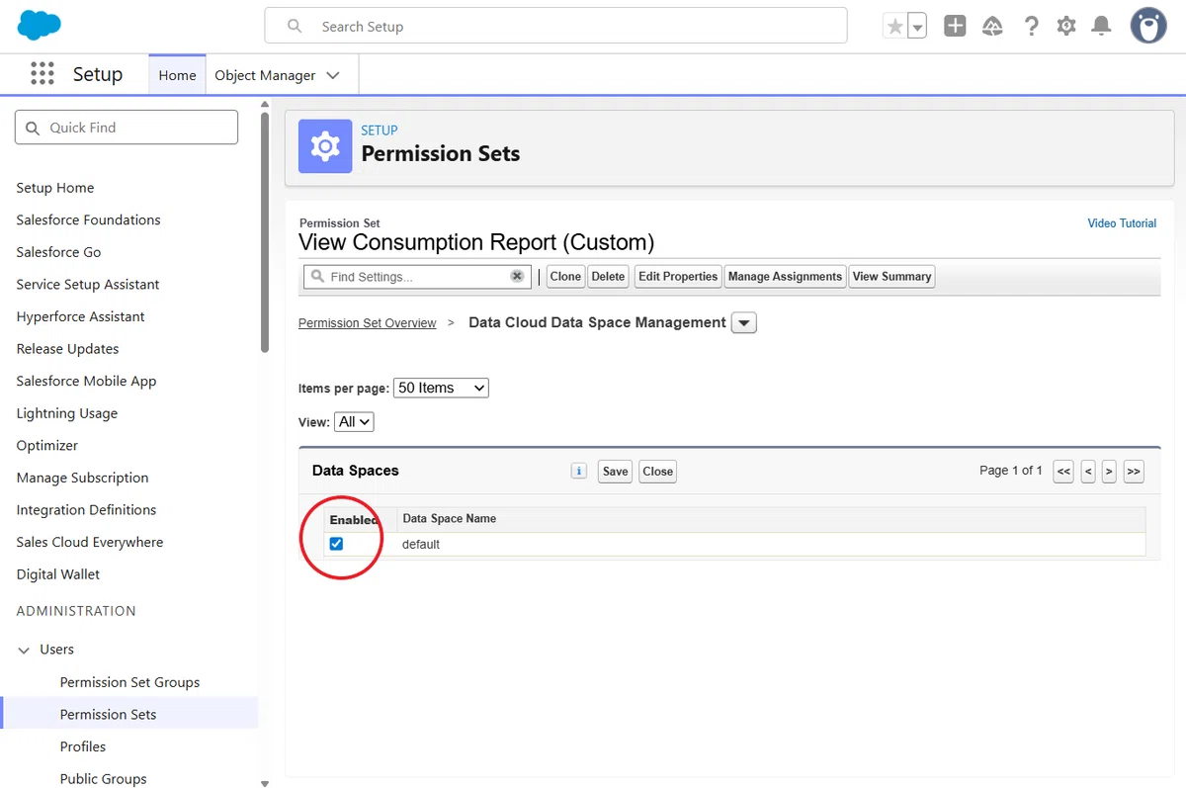Open Service Setup Assistant

88,284
